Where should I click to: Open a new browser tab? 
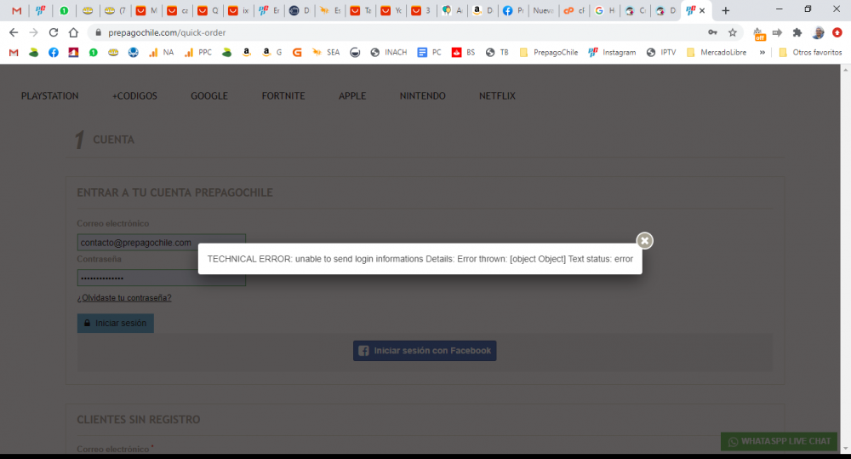click(x=726, y=10)
